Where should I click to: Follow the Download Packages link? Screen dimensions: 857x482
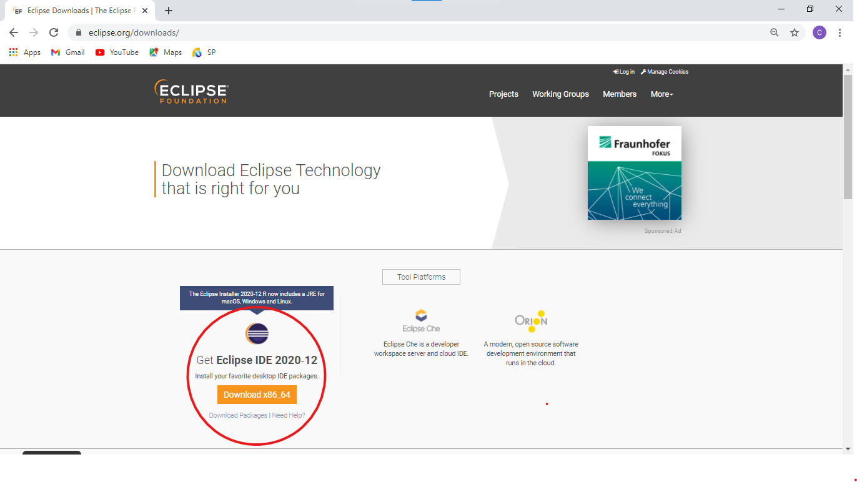238,415
